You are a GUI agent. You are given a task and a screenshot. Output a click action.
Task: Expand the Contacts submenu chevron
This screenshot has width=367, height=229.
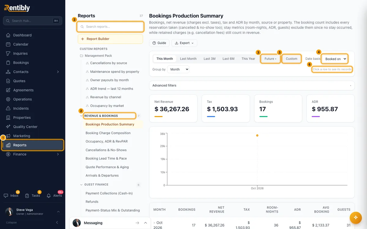58,72
